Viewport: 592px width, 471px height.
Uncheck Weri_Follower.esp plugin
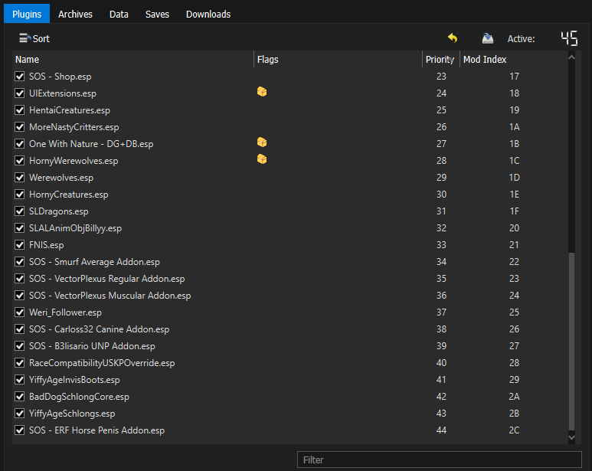click(20, 312)
